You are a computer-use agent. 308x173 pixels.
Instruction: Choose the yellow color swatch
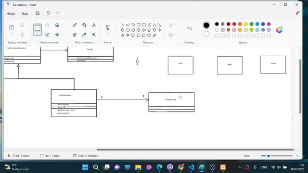246,24
